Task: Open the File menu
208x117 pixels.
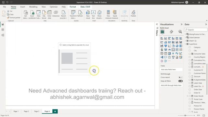Action: pyautogui.click(x=4, y=7)
